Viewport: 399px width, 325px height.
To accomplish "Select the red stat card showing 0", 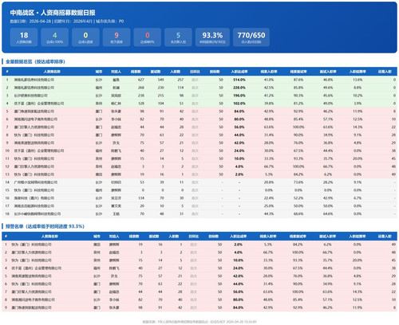I will coord(148,37).
